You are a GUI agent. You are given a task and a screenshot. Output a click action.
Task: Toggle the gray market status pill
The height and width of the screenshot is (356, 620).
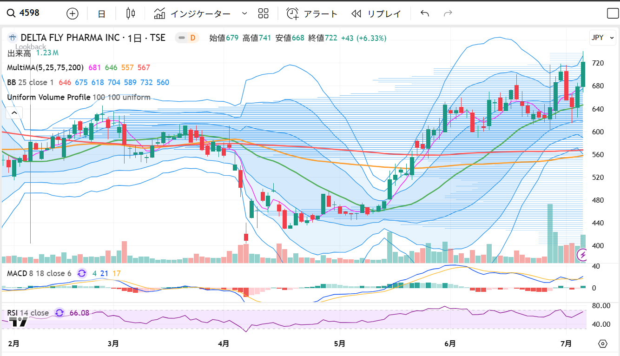click(x=181, y=38)
